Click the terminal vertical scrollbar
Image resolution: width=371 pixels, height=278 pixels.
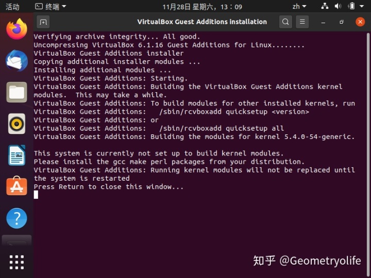(x=368, y=153)
